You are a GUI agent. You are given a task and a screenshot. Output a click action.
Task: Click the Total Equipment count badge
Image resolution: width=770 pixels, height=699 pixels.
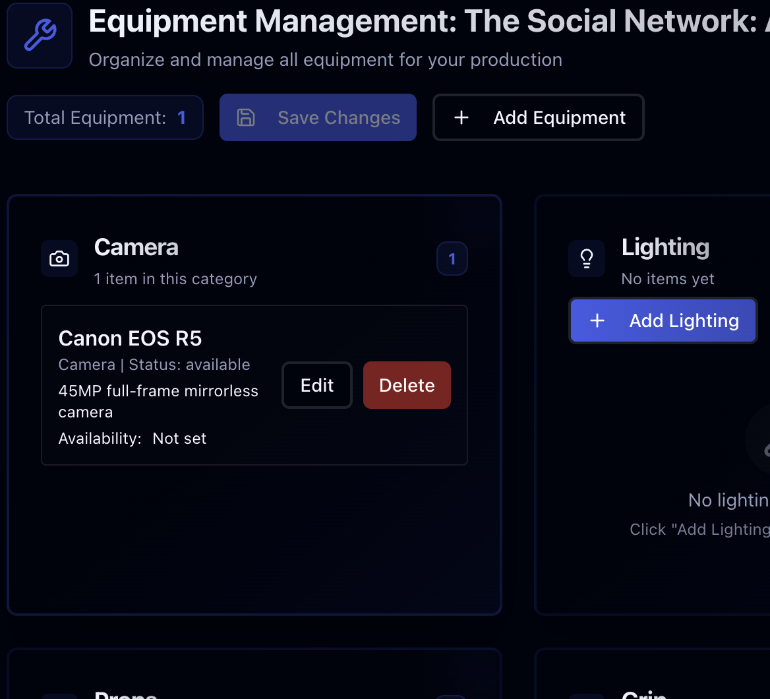[x=105, y=117]
